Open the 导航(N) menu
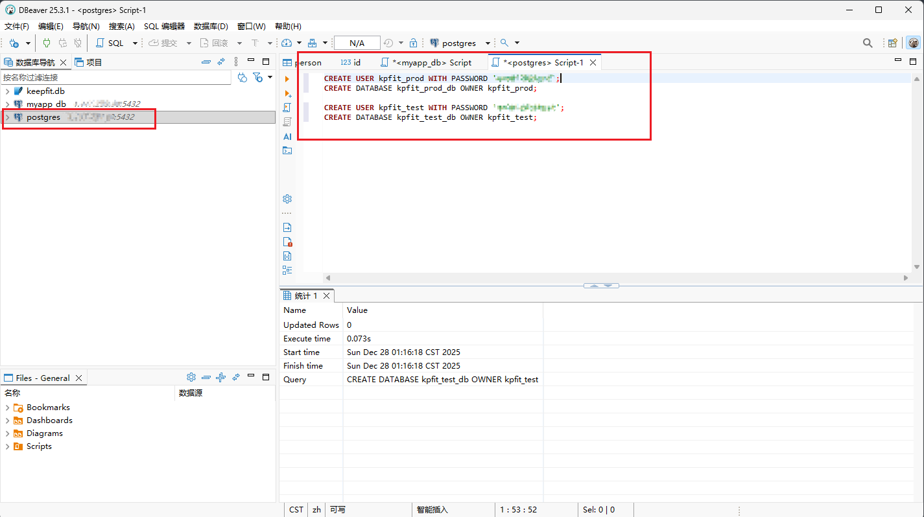Viewport: 924px width, 517px height. (86, 27)
